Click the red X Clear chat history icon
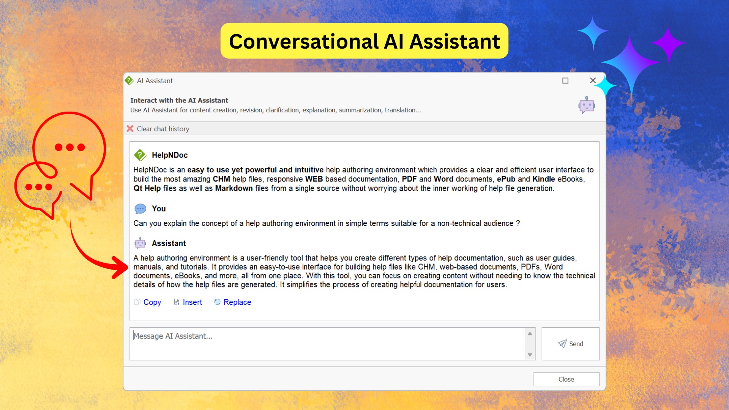This screenshot has width=729, height=410. click(130, 129)
